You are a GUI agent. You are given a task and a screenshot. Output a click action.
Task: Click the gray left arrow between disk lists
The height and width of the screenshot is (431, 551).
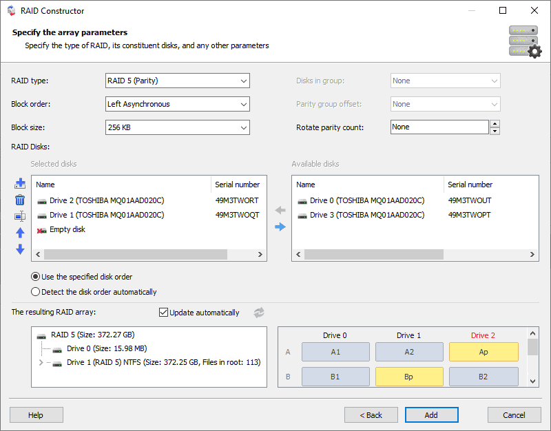[x=280, y=210]
